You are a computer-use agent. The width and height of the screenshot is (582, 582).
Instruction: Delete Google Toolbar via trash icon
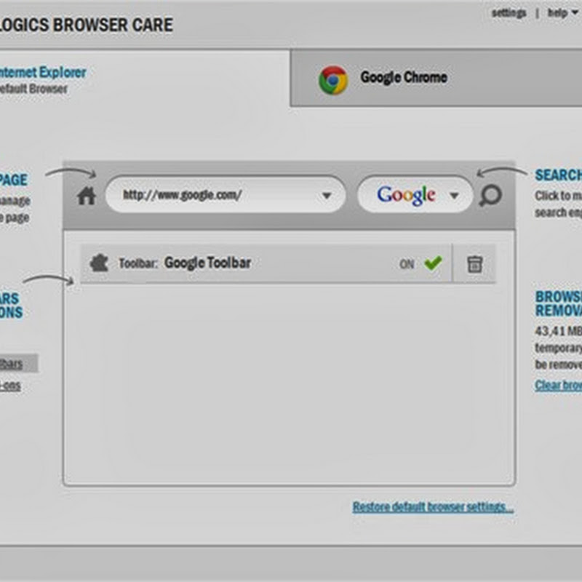pyautogui.click(x=475, y=264)
